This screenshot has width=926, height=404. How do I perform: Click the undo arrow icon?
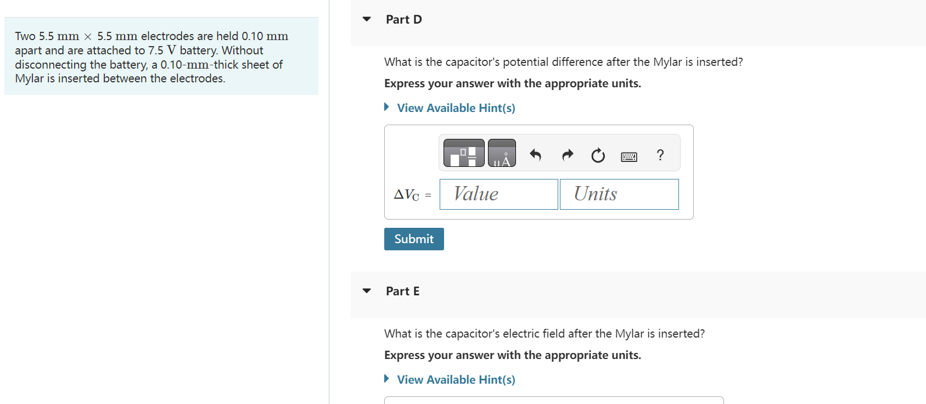point(536,155)
